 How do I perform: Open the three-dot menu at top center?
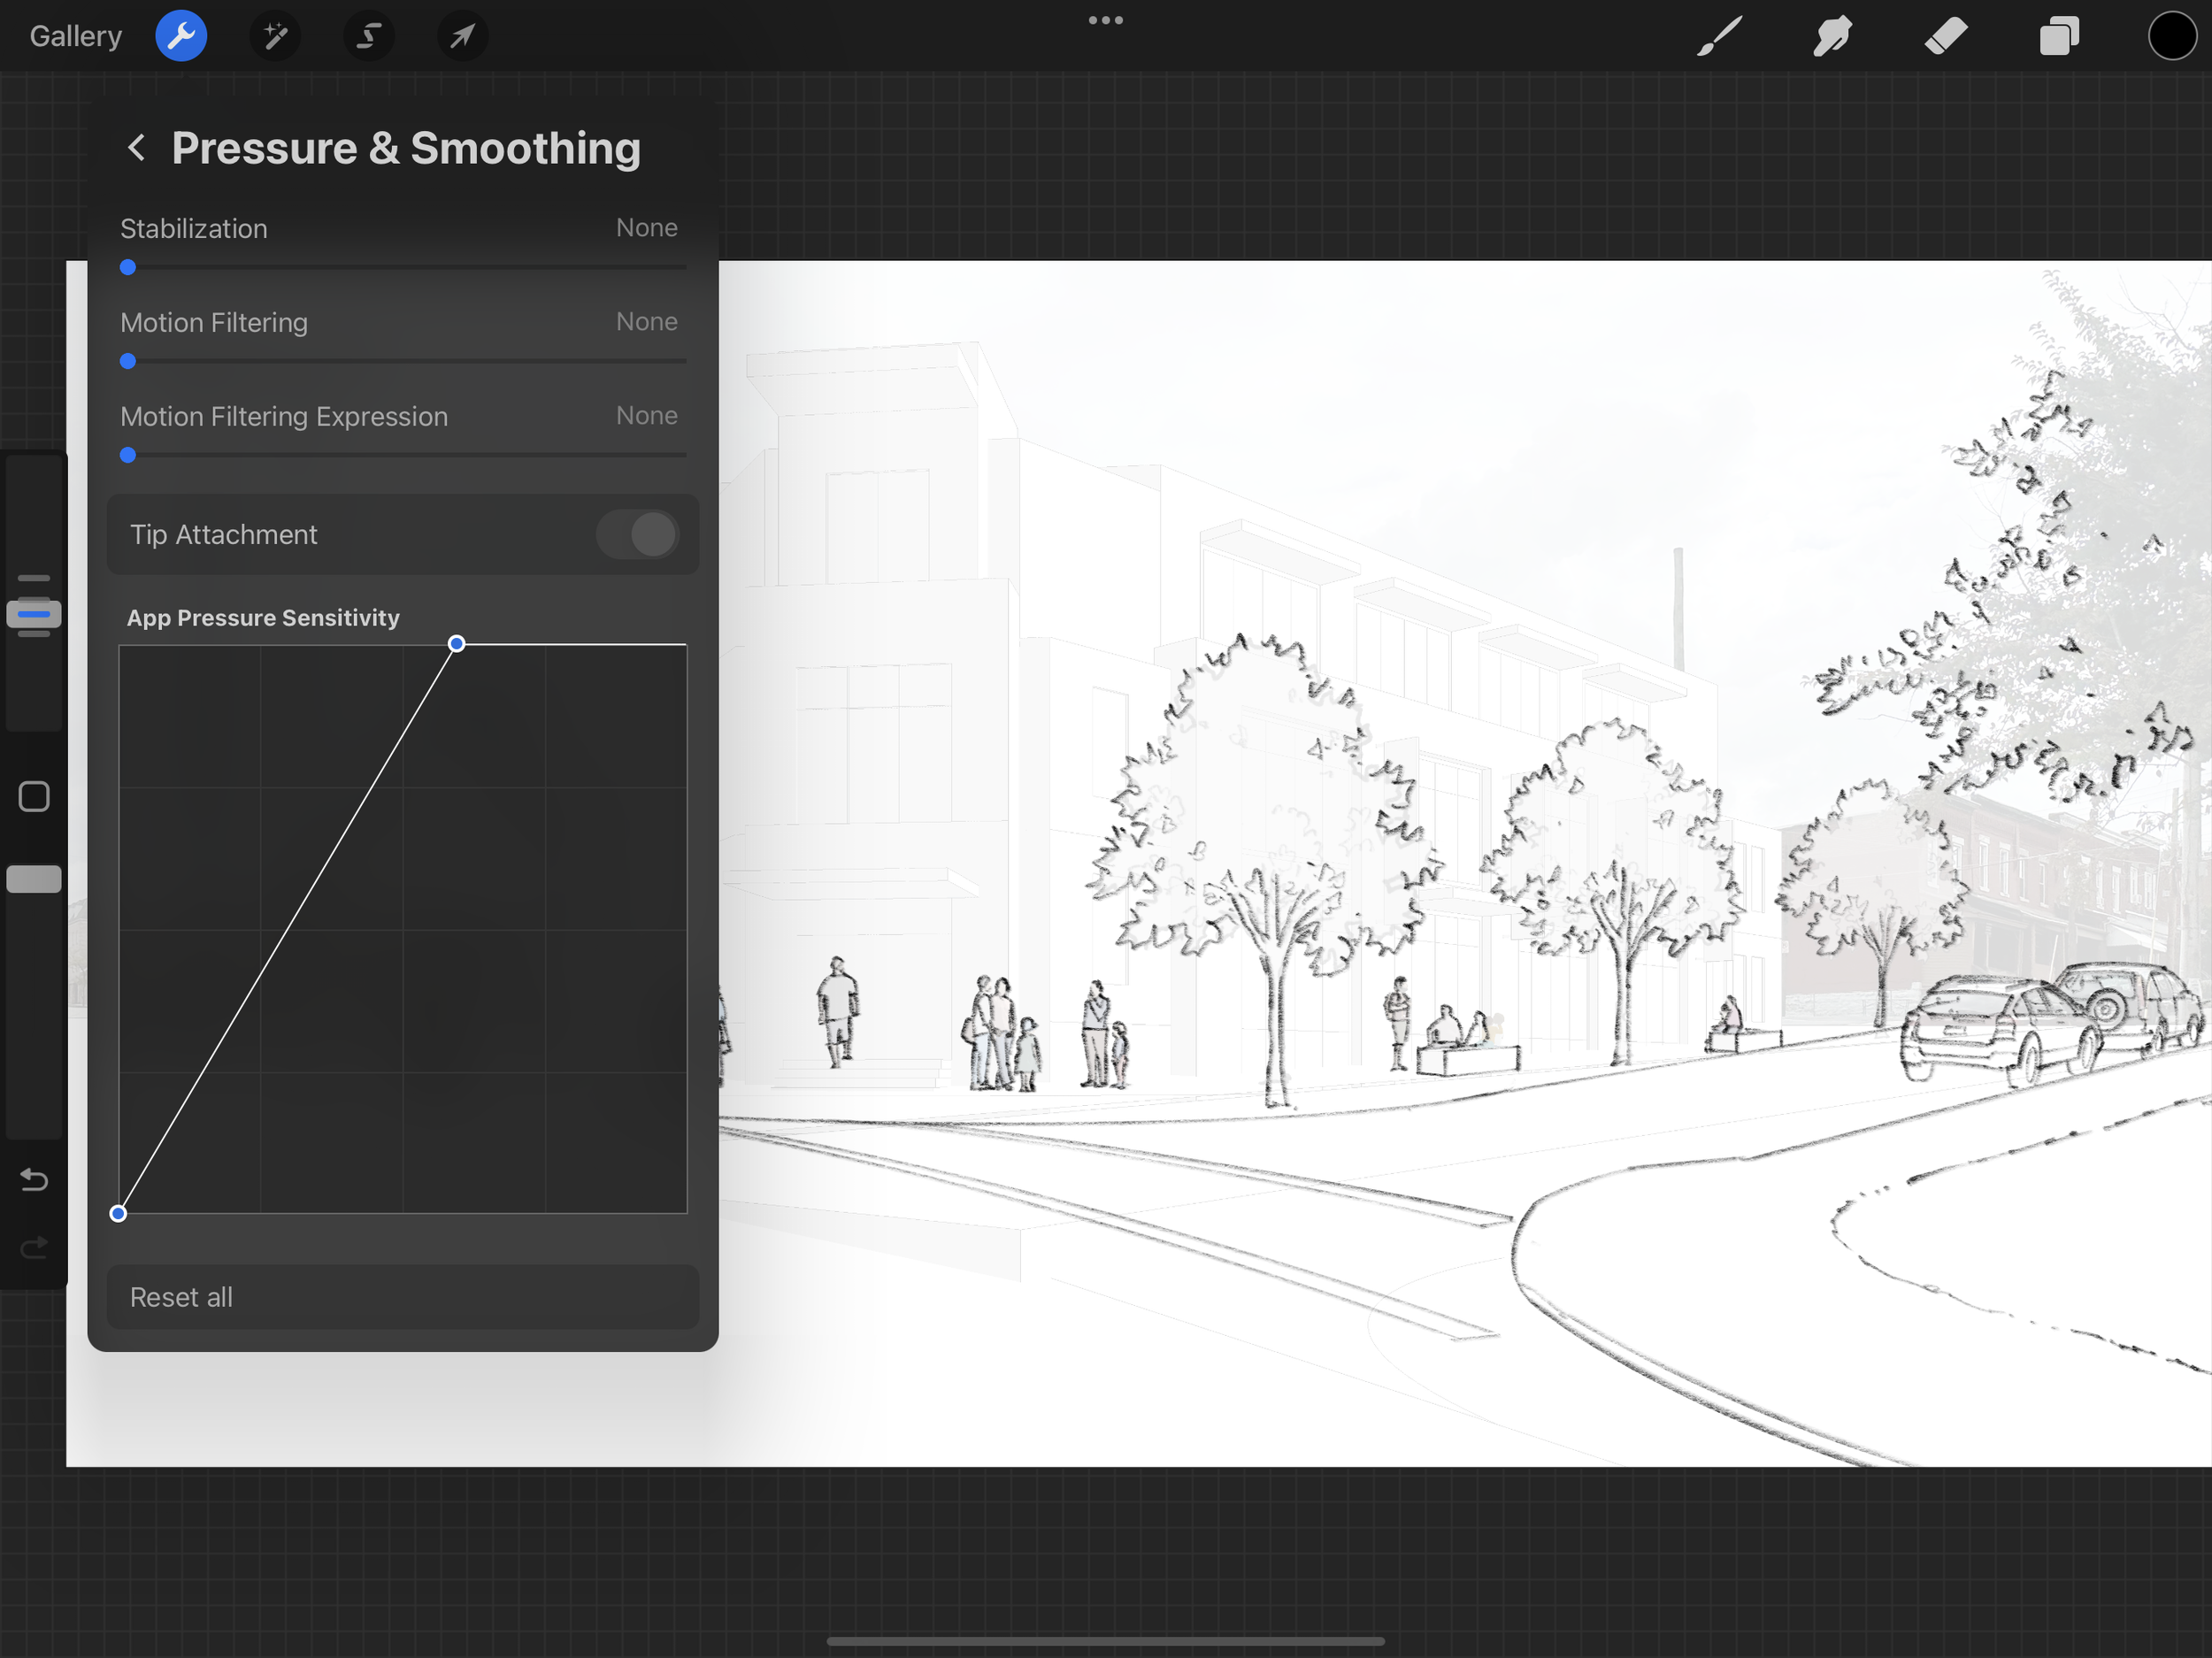coord(1105,20)
